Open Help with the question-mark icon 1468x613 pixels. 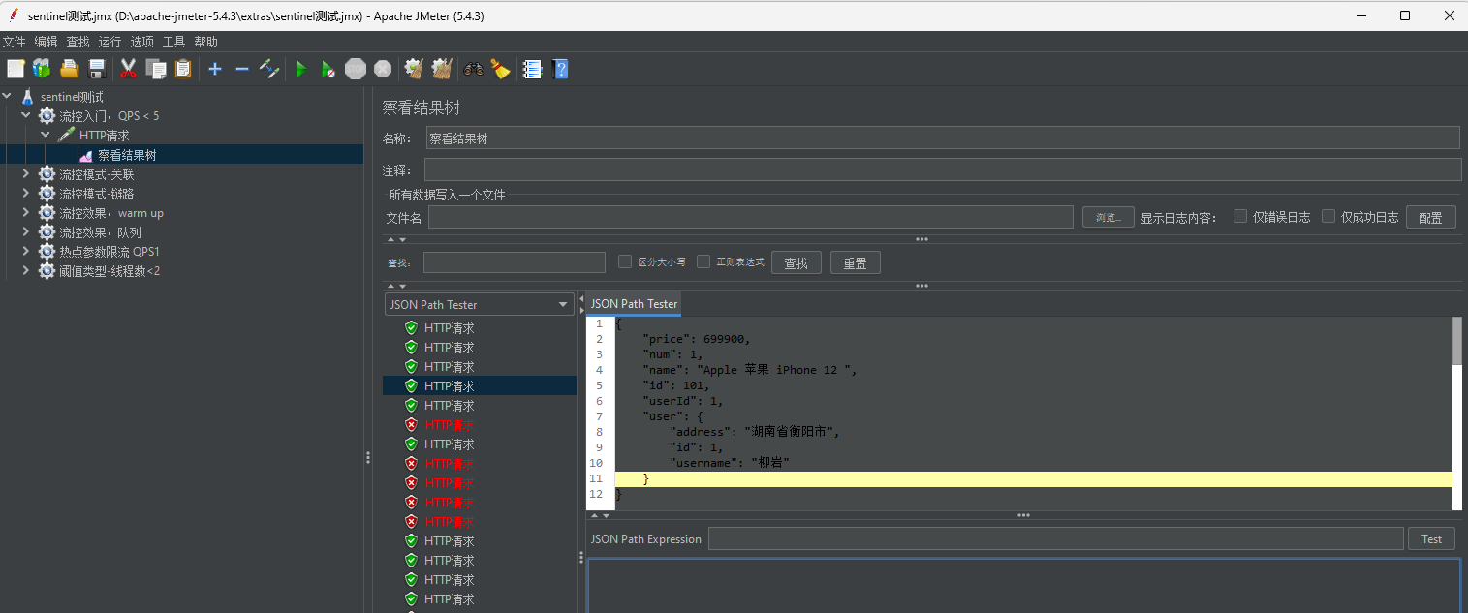[x=560, y=69]
